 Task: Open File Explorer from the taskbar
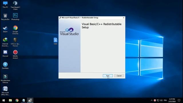[10, 100]
